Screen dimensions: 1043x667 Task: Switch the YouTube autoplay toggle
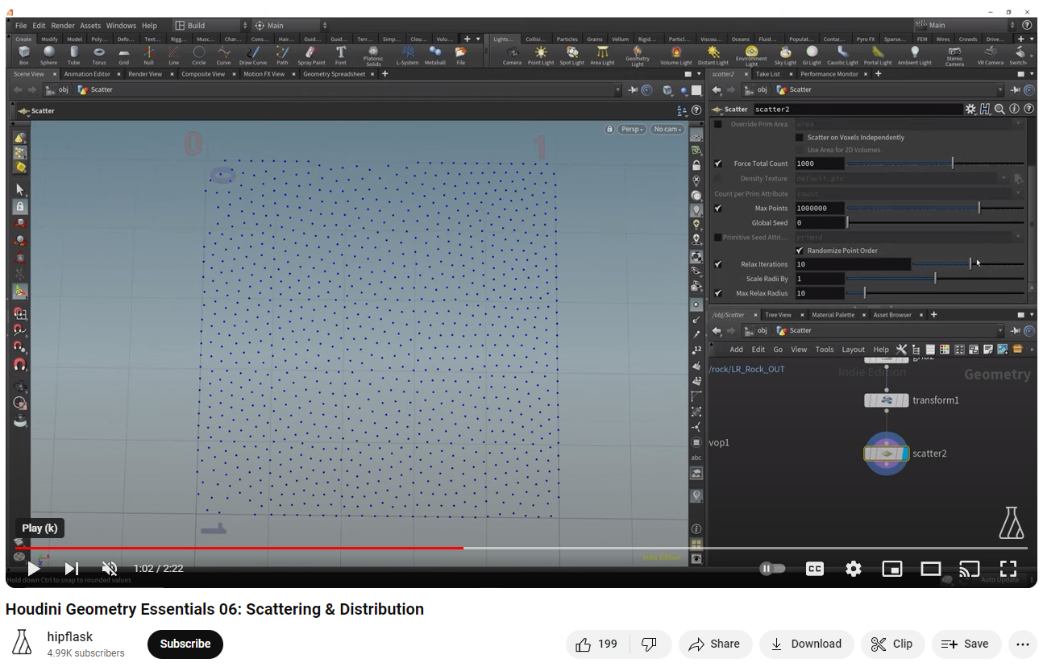click(771, 569)
